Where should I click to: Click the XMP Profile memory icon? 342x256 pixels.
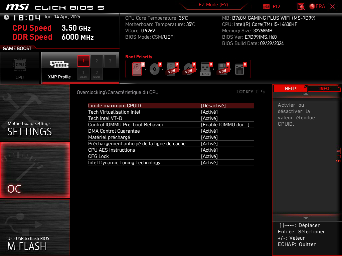pos(59,64)
